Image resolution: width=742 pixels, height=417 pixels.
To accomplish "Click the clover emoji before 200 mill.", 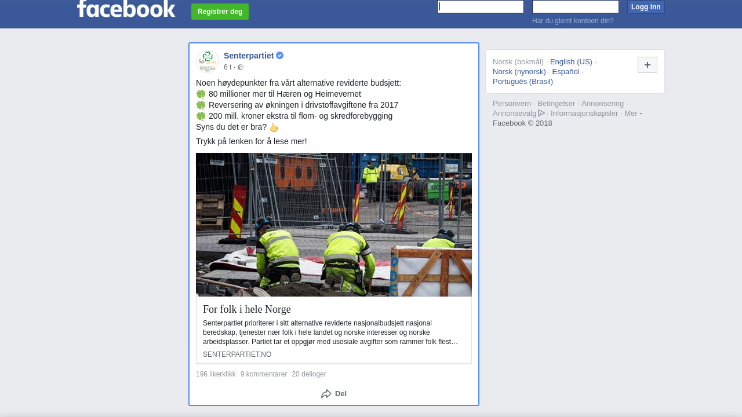I will click(201, 116).
